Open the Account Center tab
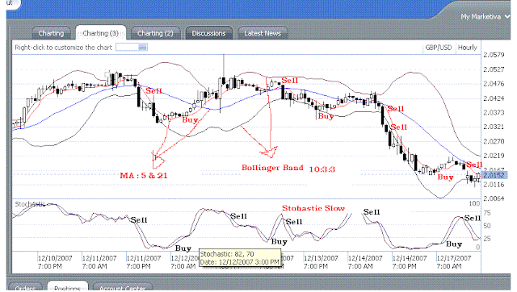 (122, 287)
